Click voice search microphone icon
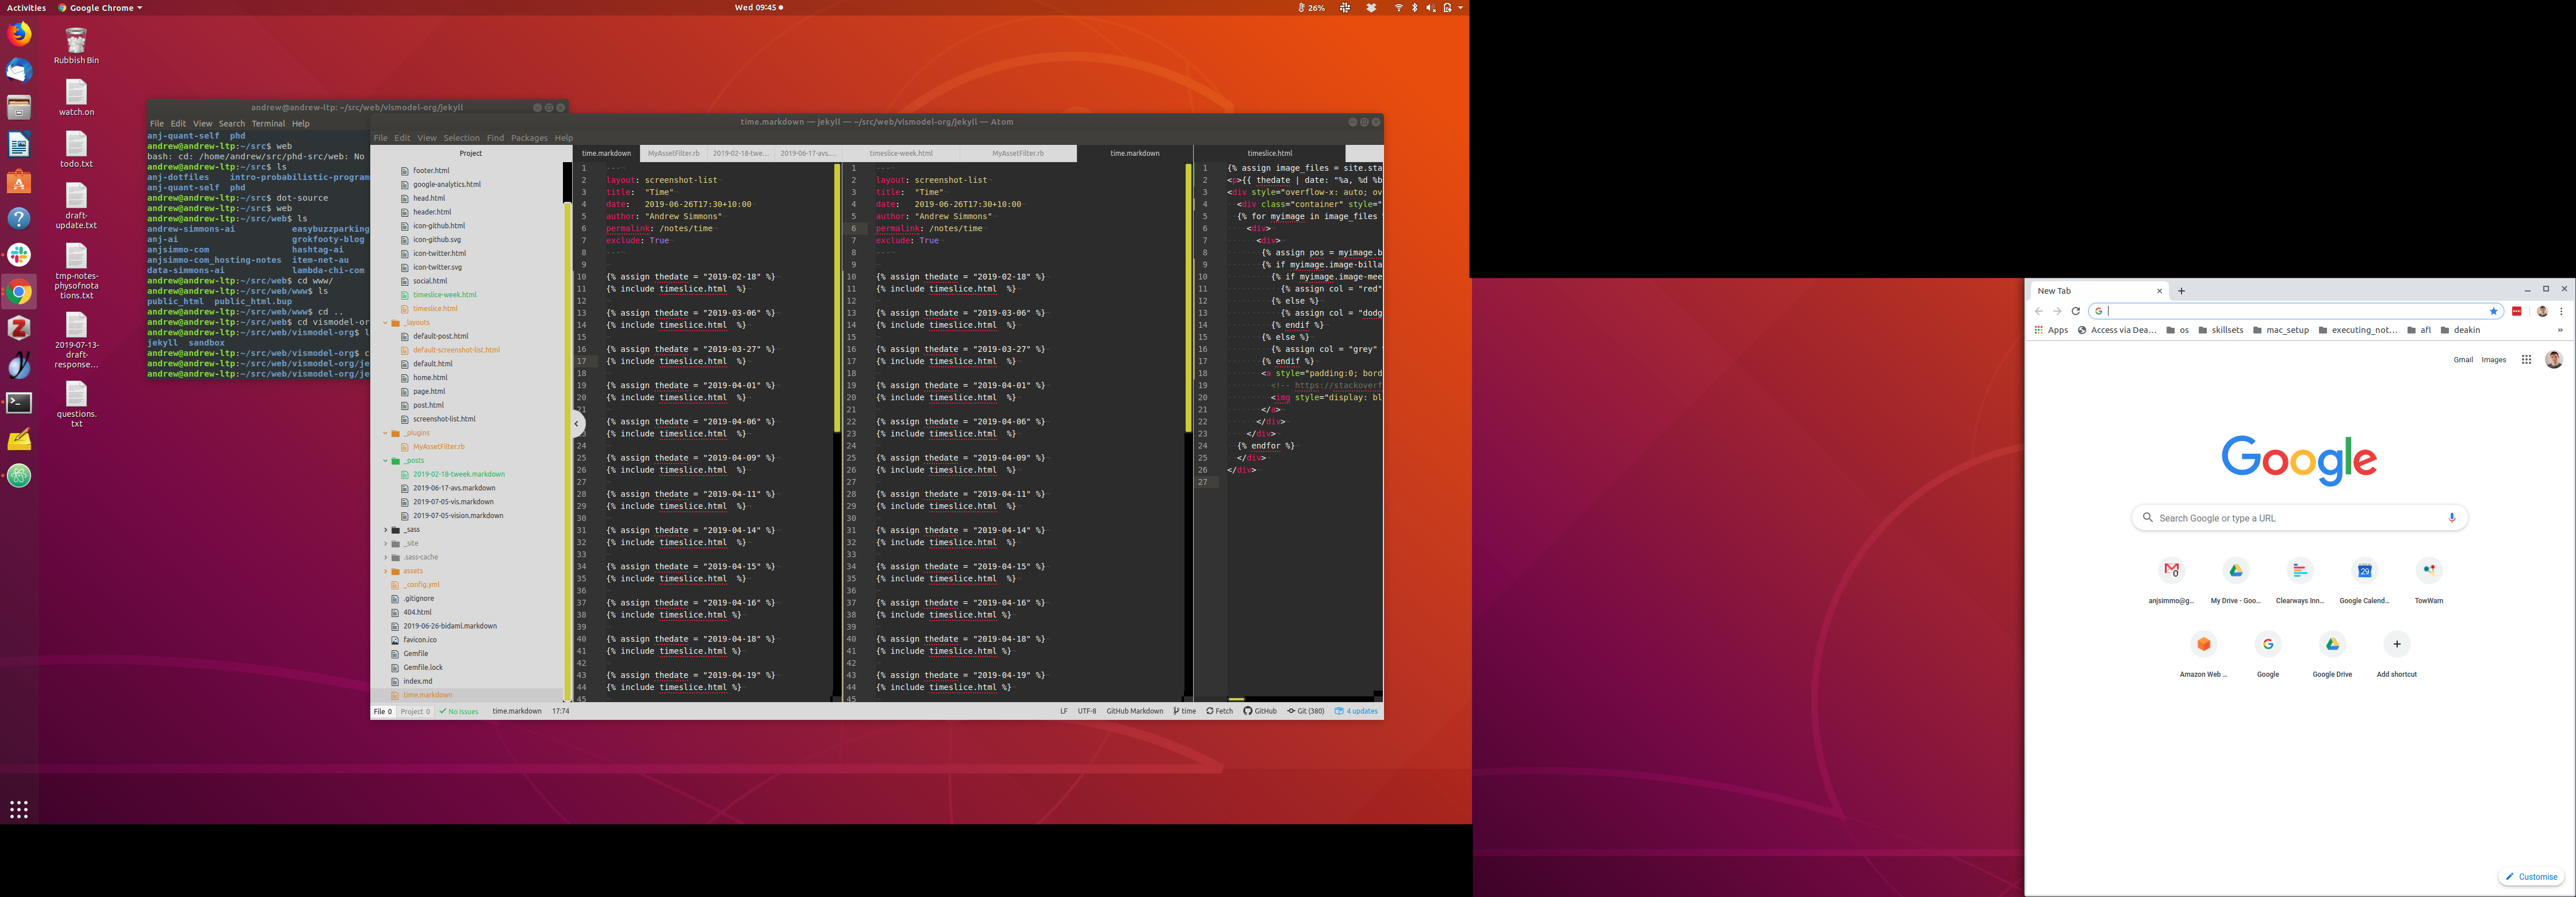This screenshot has width=2576, height=897. [x=2451, y=518]
